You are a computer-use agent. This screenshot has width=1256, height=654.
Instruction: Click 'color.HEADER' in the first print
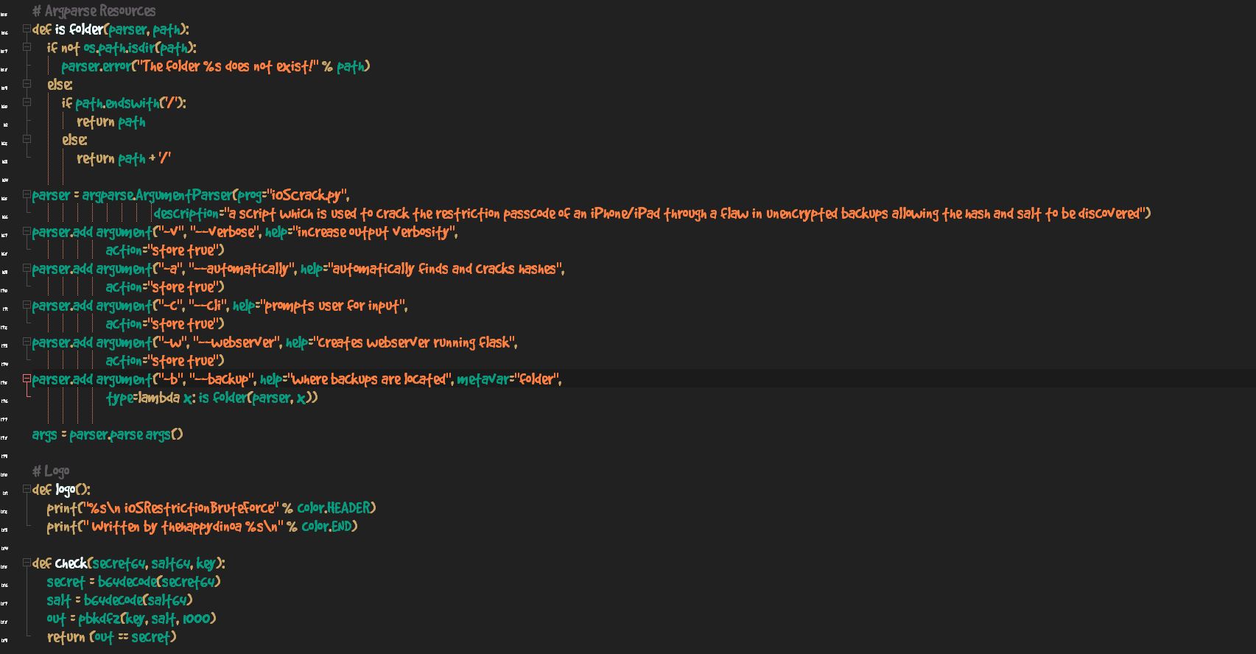tap(334, 508)
